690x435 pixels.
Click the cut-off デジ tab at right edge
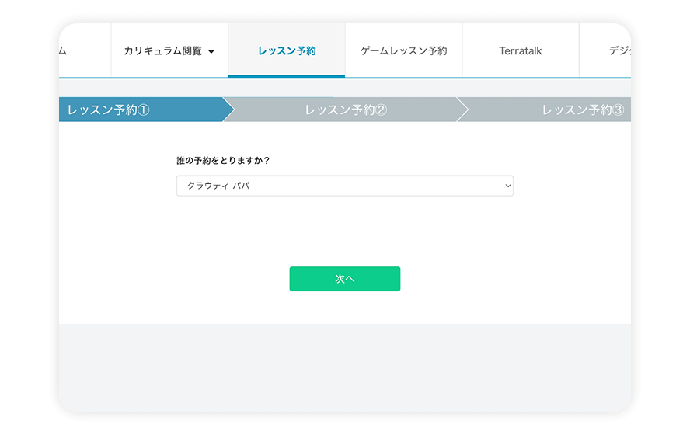point(619,51)
